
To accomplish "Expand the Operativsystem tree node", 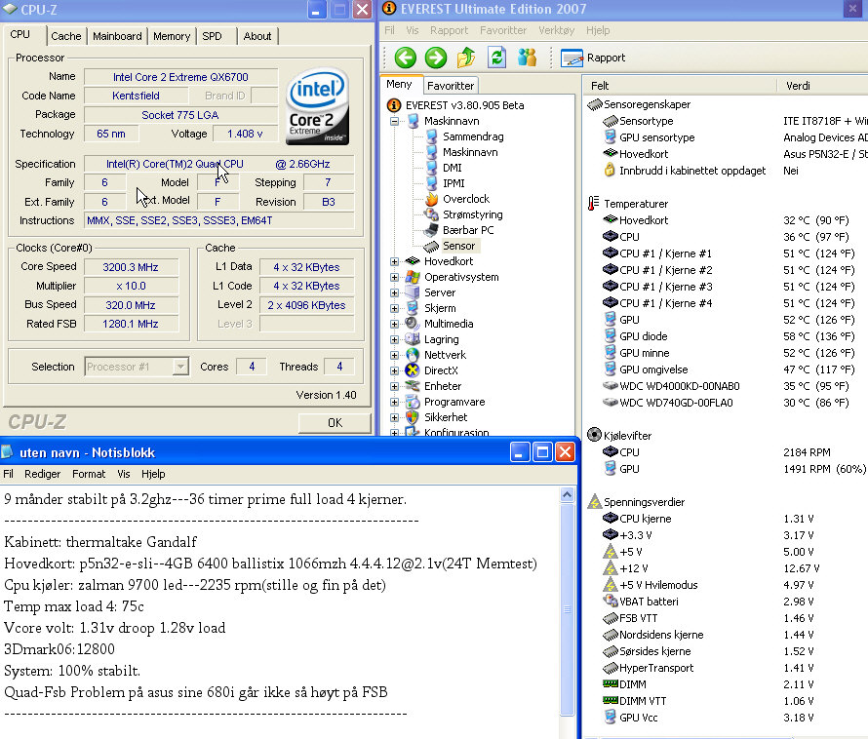I will [x=394, y=277].
